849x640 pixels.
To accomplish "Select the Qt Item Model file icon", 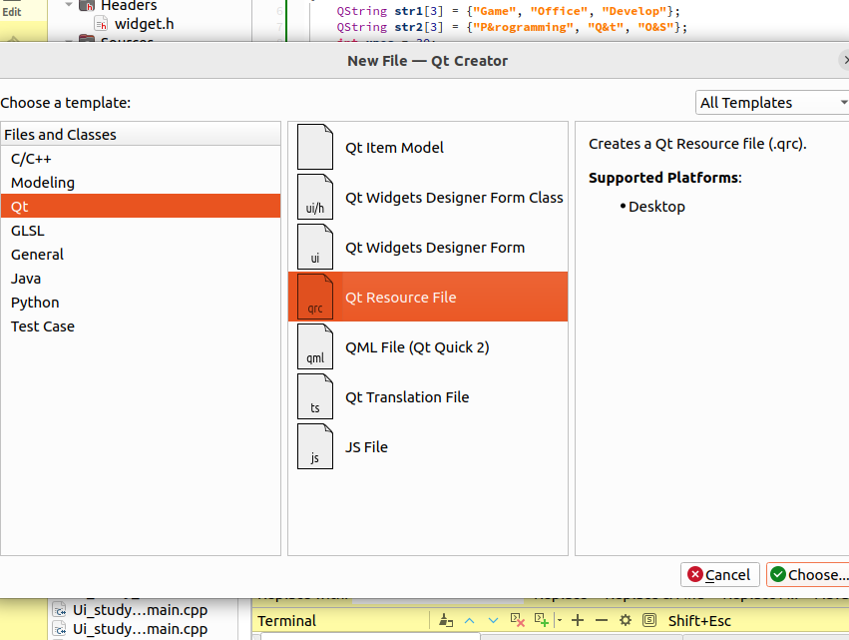I will point(315,147).
